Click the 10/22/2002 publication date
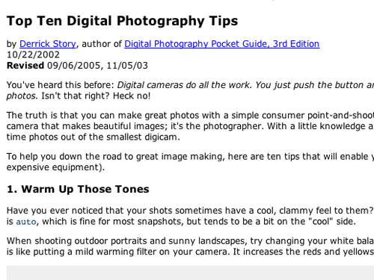Screen dimensions: 374x280 [33, 55]
